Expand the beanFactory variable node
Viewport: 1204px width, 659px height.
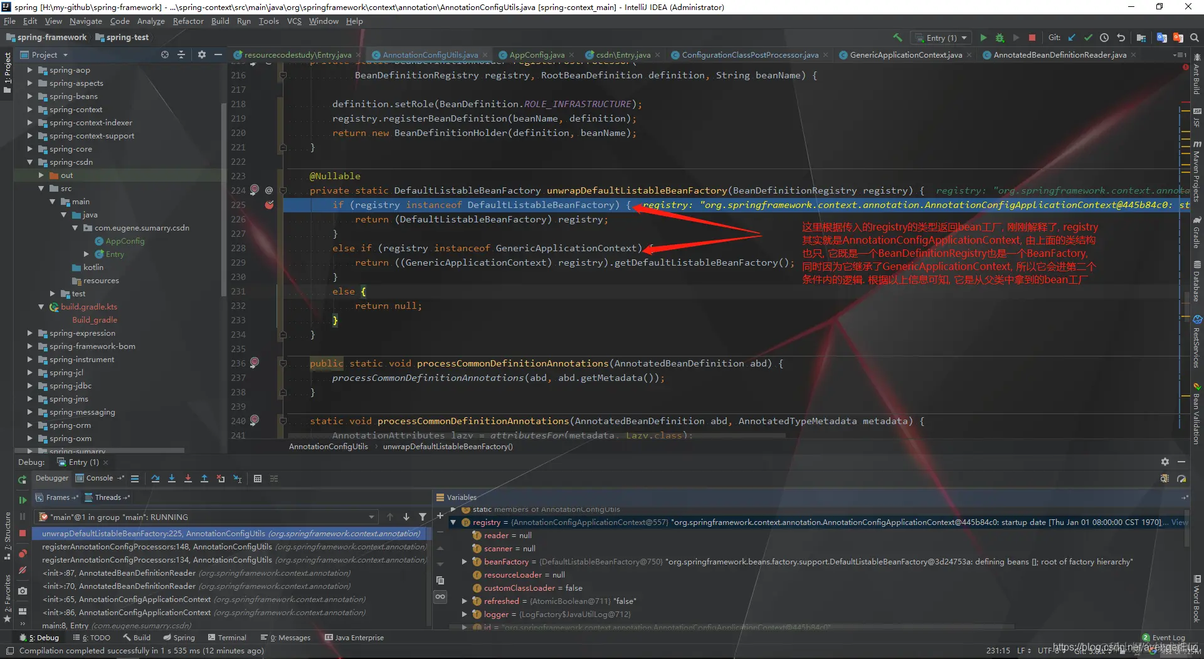tap(465, 562)
